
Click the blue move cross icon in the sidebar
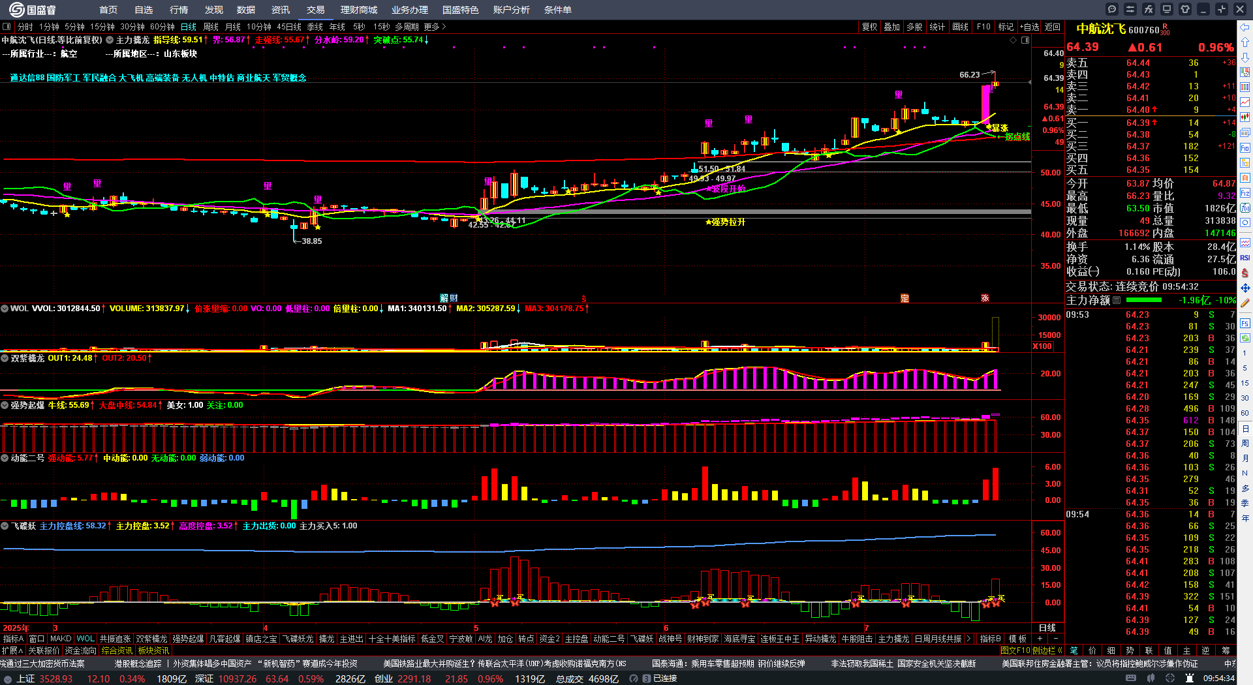click(x=1245, y=288)
